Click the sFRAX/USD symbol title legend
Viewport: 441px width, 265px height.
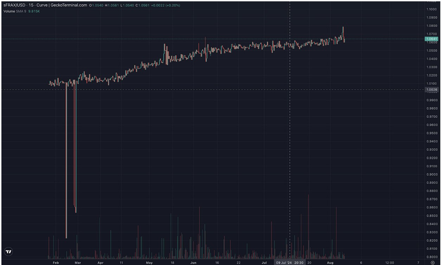pyautogui.click(x=15, y=5)
